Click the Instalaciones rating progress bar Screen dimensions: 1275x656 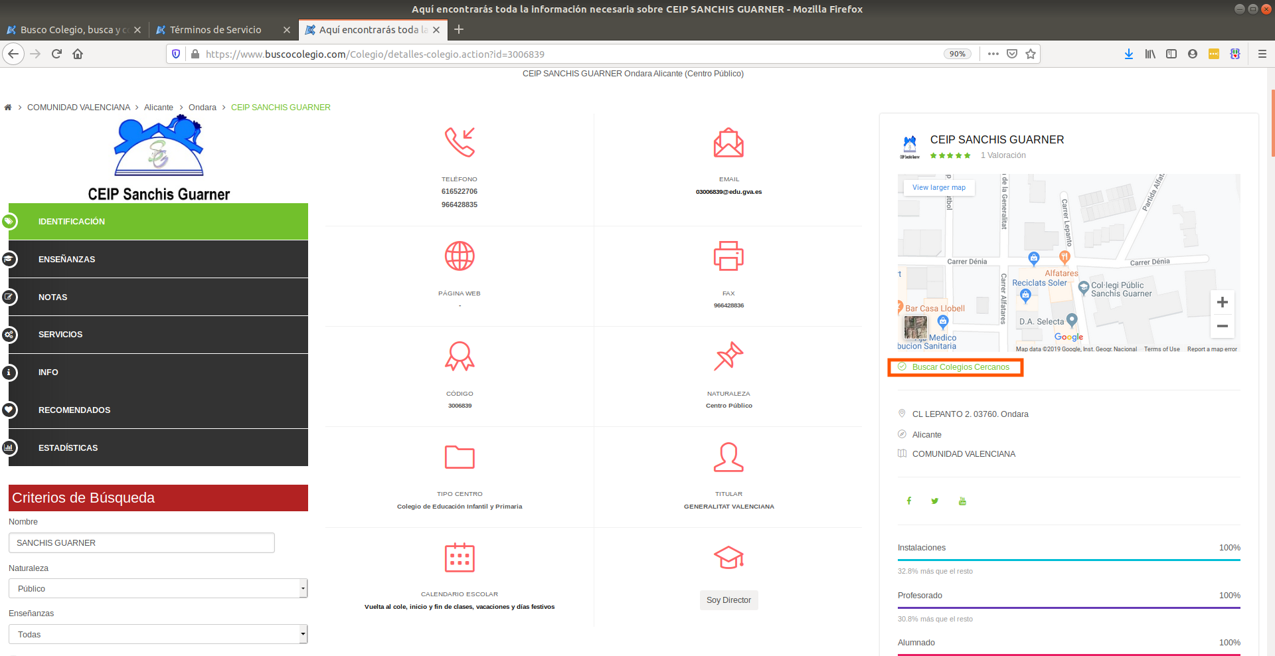(x=1068, y=560)
